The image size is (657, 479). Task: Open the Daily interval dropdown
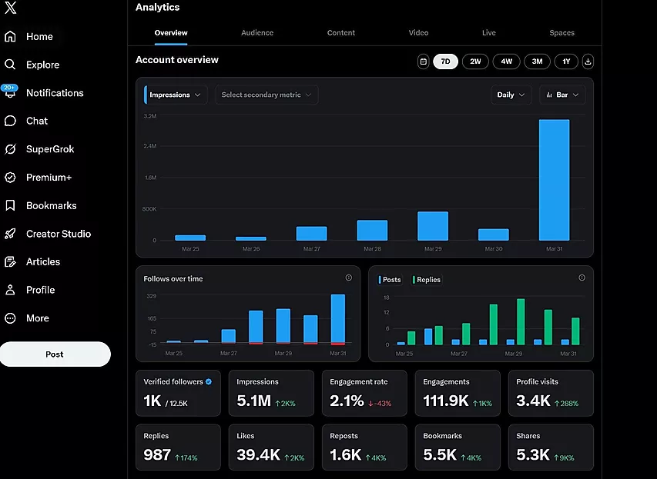pyautogui.click(x=511, y=95)
